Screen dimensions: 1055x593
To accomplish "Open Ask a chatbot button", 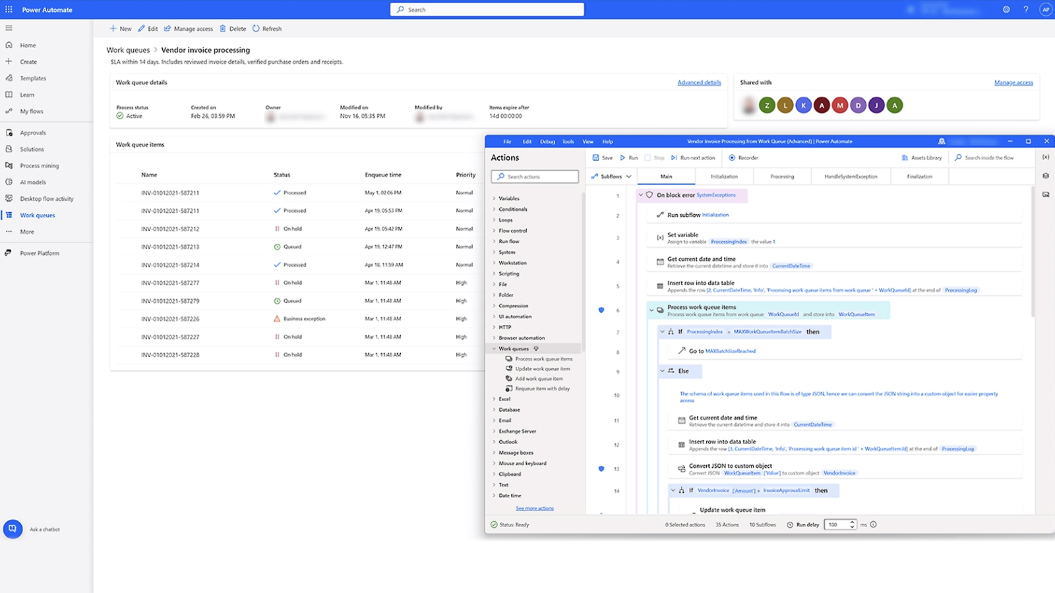I will click(x=13, y=529).
